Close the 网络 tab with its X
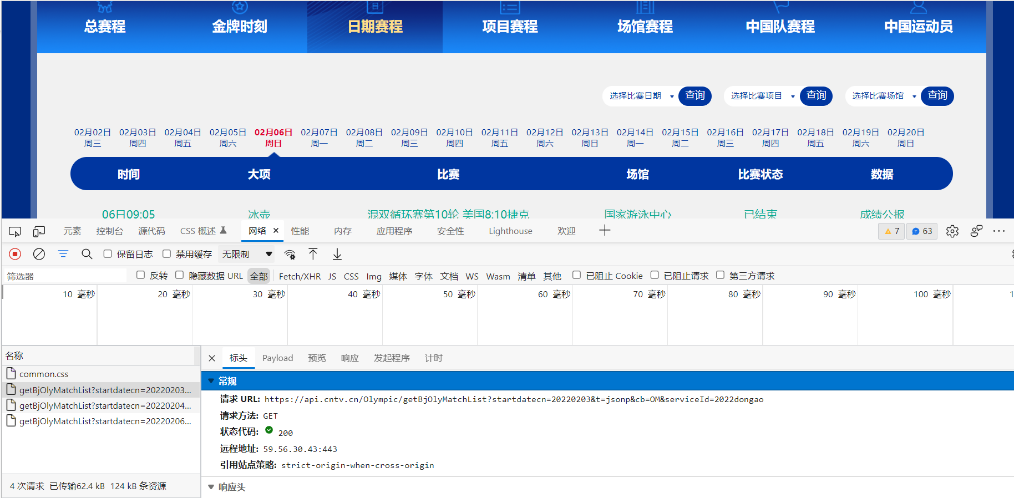This screenshot has width=1014, height=498. click(x=276, y=231)
